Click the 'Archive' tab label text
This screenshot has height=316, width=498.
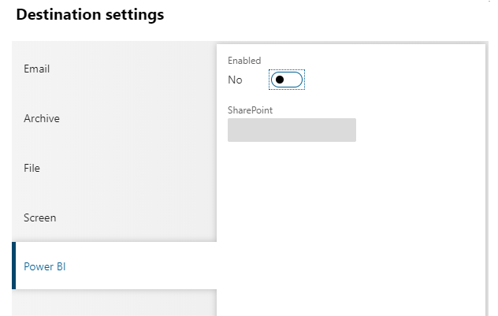pyautogui.click(x=42, y=118)
